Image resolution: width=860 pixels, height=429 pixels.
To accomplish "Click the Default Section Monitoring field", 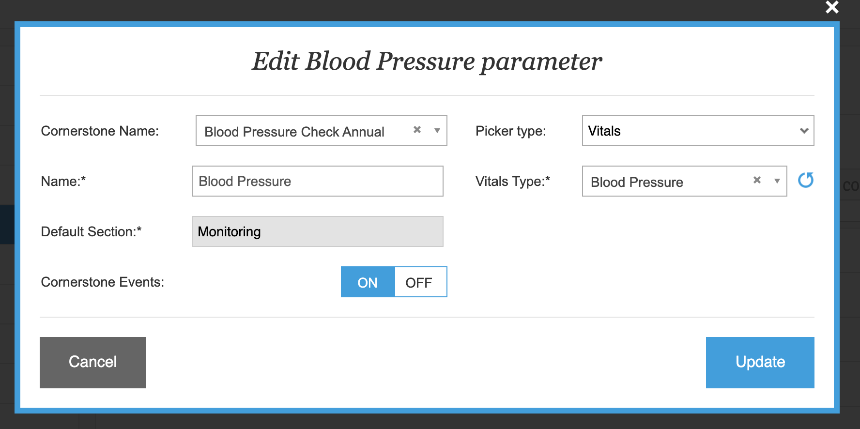I will coord(317,231).
